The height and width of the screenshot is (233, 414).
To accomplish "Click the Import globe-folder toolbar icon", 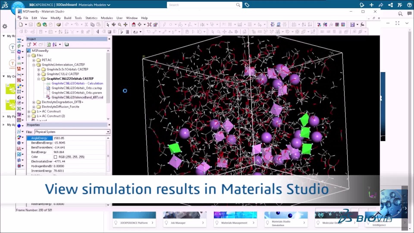I will (x=44, y=25).
